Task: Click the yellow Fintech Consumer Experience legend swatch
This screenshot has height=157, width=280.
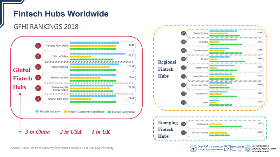Action: [x=65, y=112]
